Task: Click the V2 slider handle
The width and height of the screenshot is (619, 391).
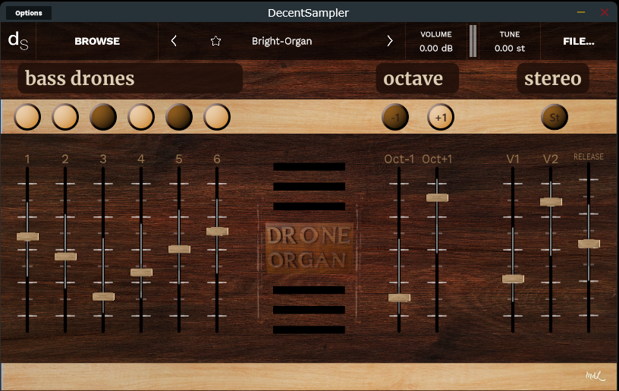Action: (x=551, y=202)
